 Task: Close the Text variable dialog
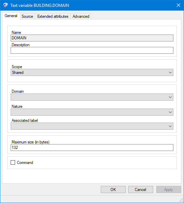179,5
